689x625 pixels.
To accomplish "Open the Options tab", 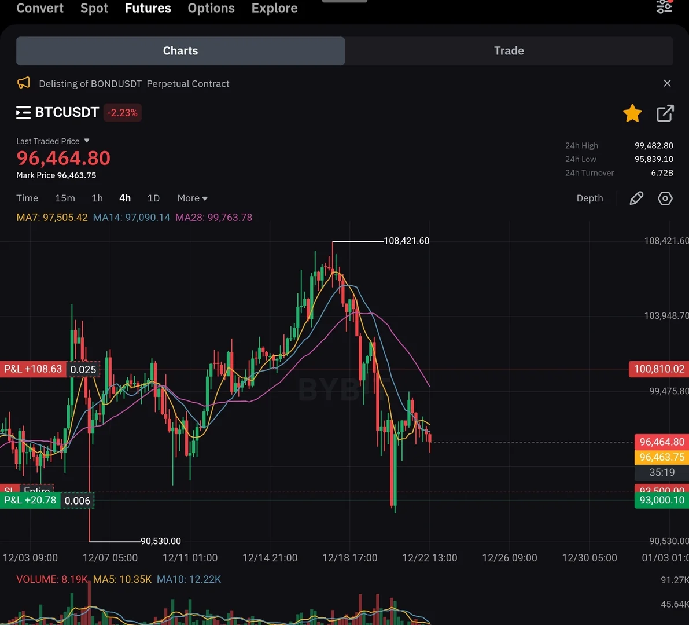I will coord(211,8).
